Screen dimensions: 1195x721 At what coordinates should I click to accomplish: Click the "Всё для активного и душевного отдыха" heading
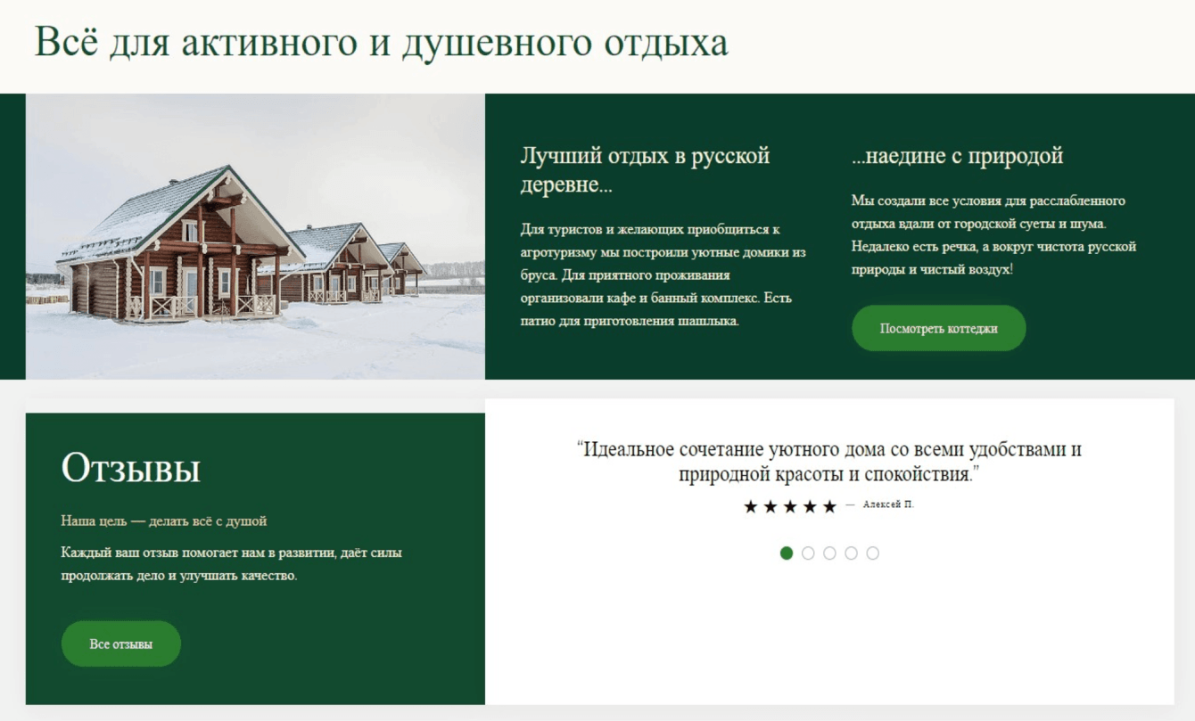click(x=382, y=43)
